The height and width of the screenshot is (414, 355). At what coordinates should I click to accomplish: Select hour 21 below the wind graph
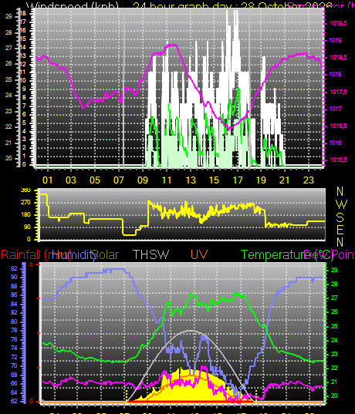[x=285, y=180]
